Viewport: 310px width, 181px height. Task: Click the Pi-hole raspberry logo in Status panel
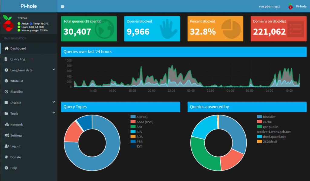click(8, 24)
